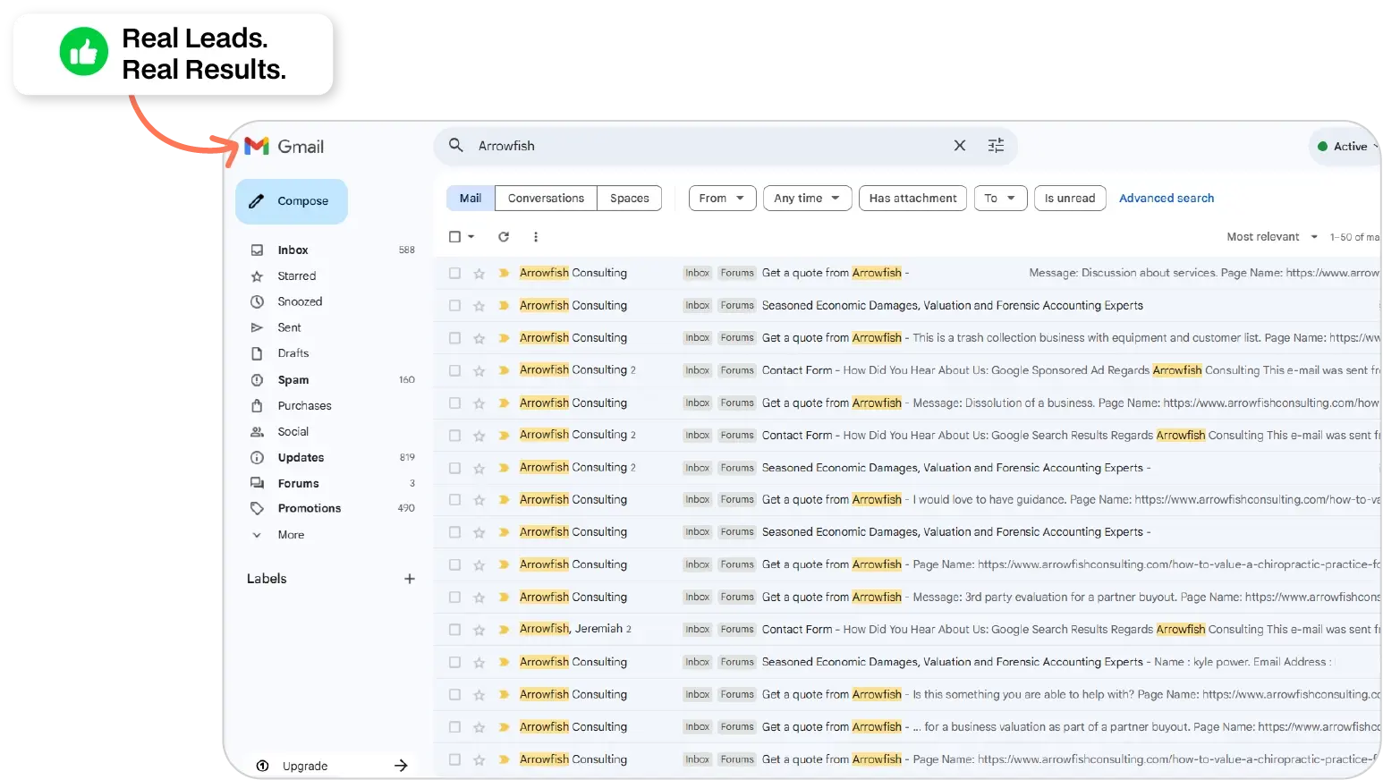Switch to the Spaces tab

click(x=629, y=198)
